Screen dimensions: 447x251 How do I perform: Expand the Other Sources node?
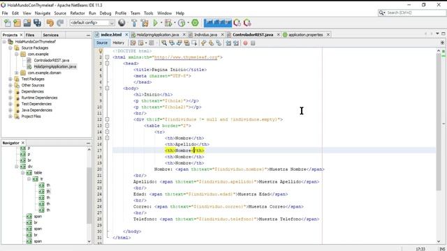tap(10, 85)
